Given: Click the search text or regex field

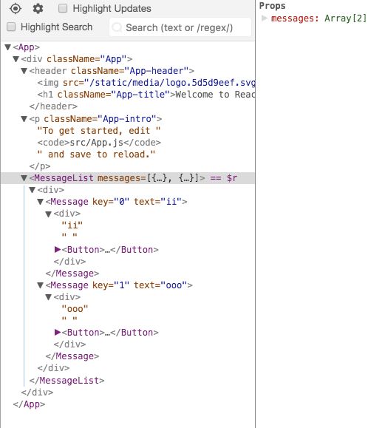Looking at the screenshot, I should 180,27.
